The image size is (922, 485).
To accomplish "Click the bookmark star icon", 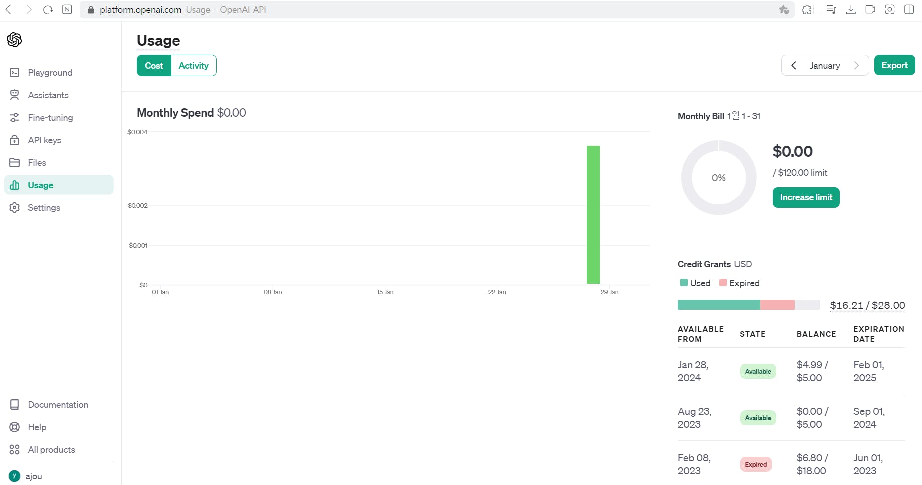I will (x=784, y=9).
